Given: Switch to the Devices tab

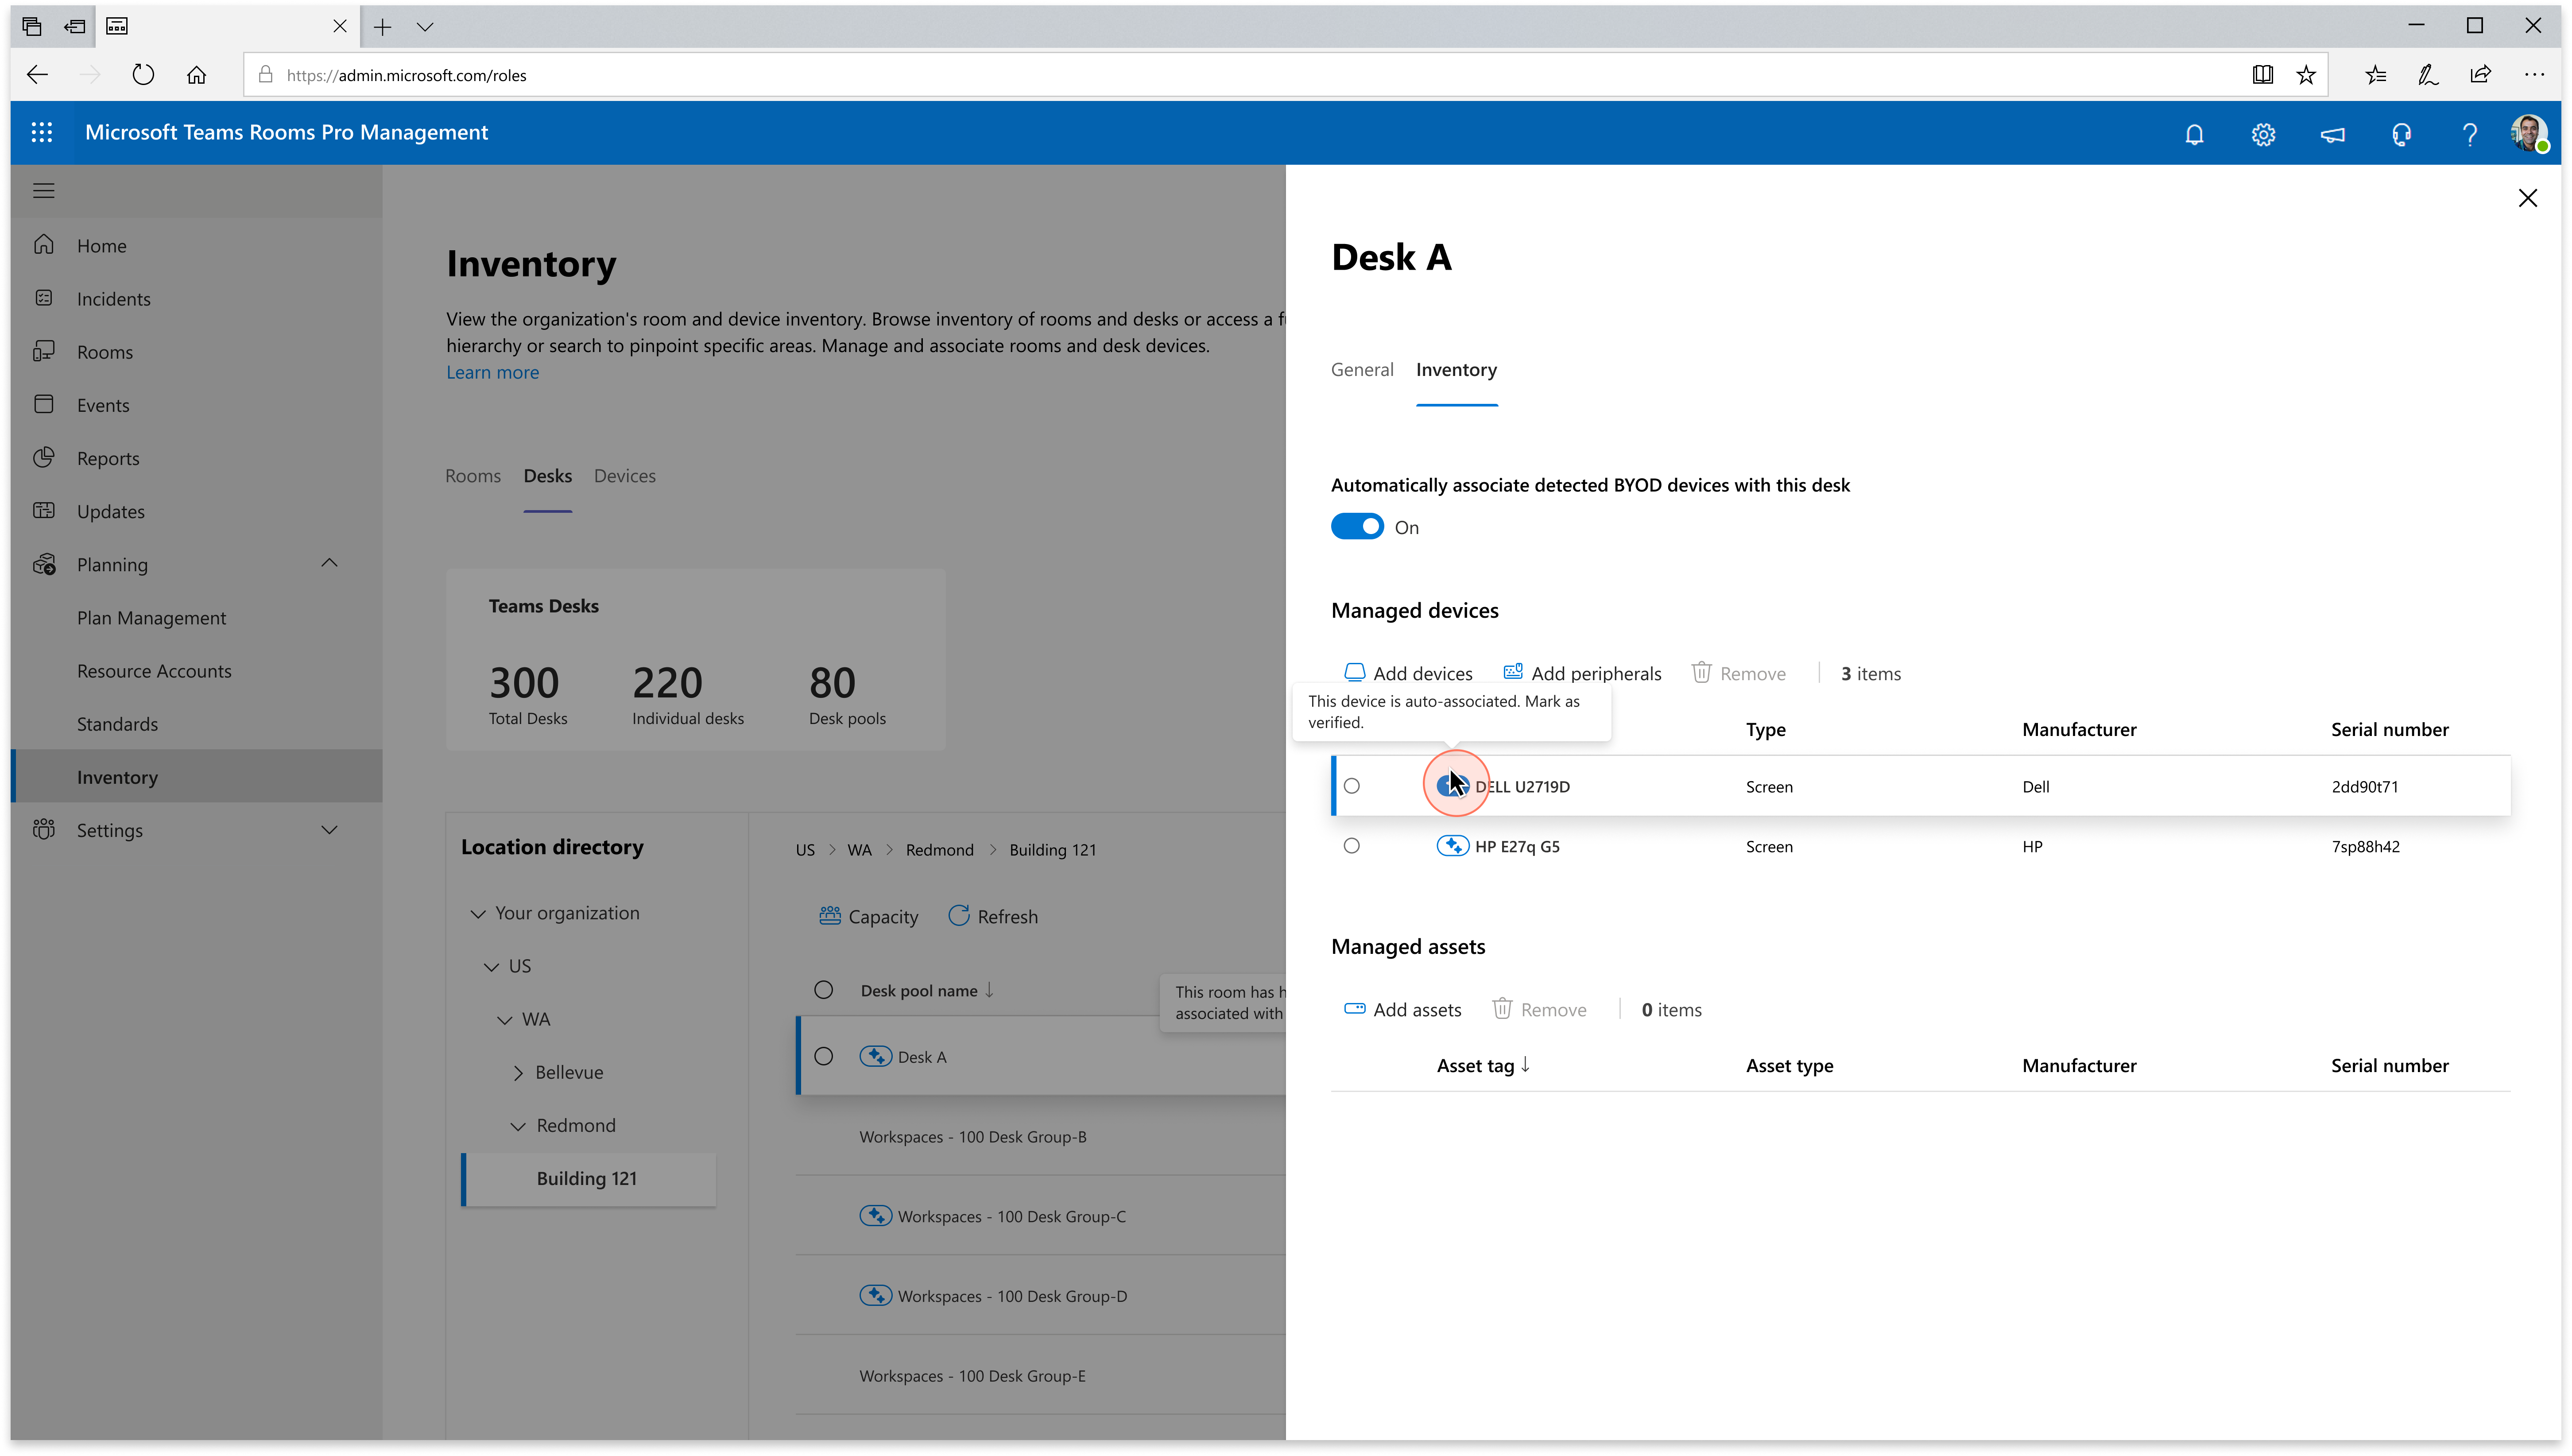Looking at the screenshot, I should tap(625, 476).
